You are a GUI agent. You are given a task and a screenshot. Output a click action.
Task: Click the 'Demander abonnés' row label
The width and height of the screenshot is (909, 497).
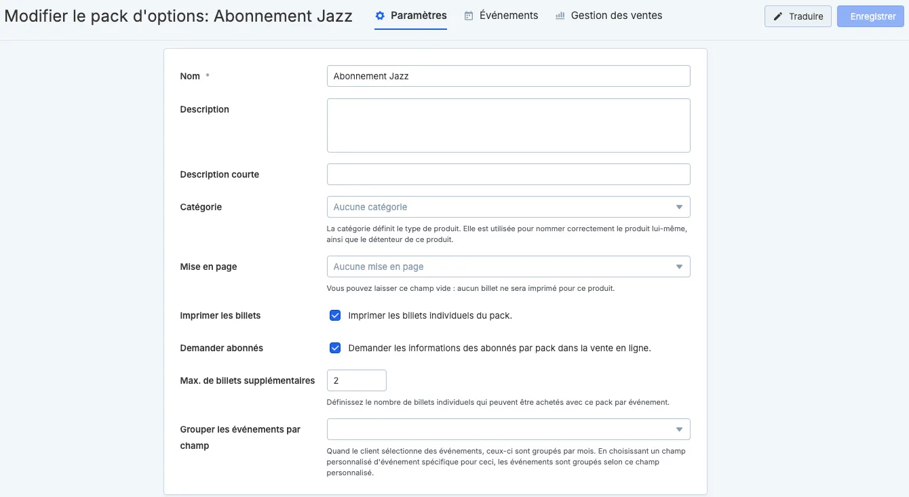coord(222,348)
